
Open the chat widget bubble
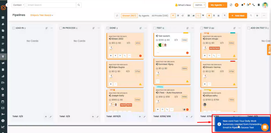coord(265,127)
